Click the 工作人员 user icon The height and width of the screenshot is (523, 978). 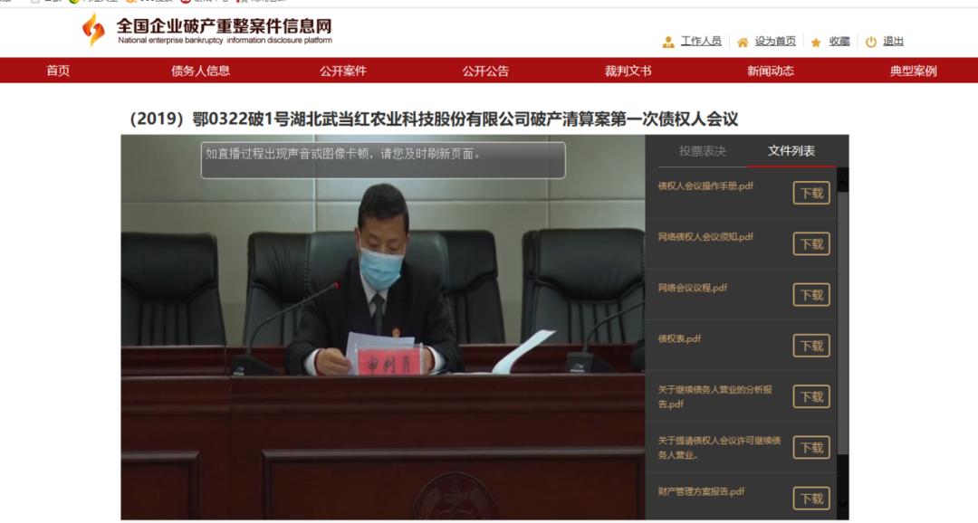pos(668,43)
